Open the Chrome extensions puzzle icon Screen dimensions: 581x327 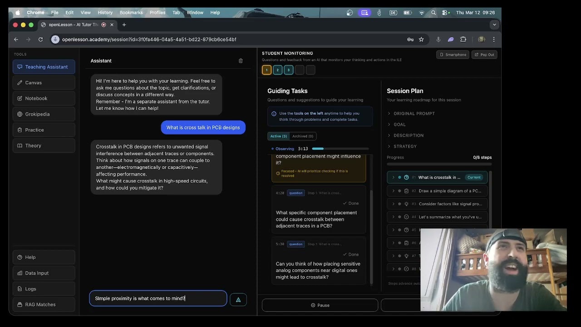[463, 40]
